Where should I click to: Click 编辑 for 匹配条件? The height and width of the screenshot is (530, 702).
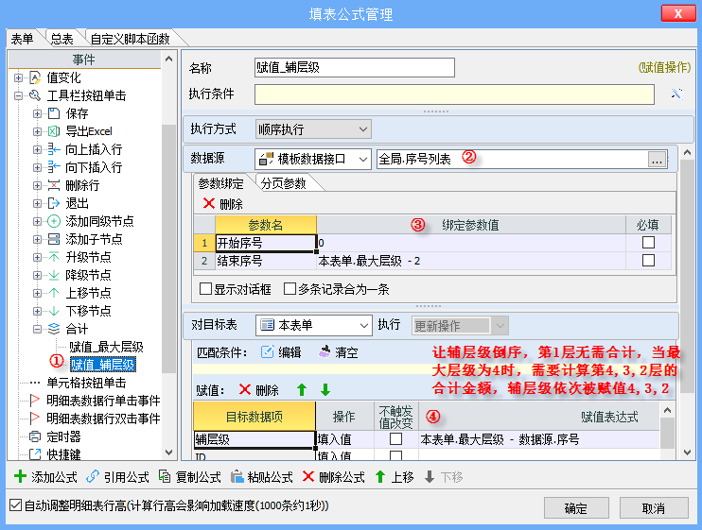(x=281, y=352)
